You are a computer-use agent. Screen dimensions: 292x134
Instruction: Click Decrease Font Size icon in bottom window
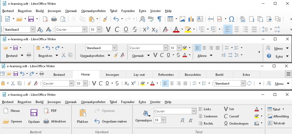[190, 120]
